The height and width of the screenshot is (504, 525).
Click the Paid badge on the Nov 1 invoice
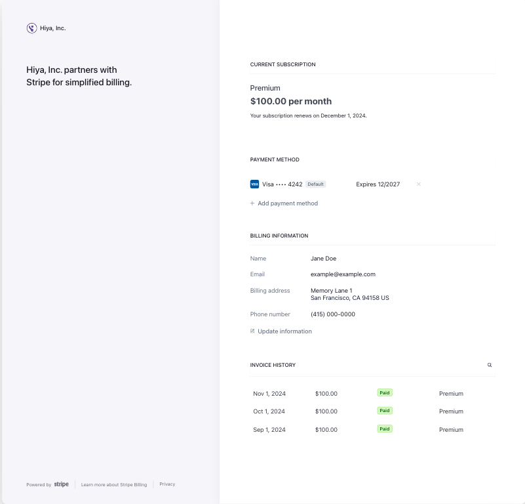pyautogui.click(x=385, y=392)
